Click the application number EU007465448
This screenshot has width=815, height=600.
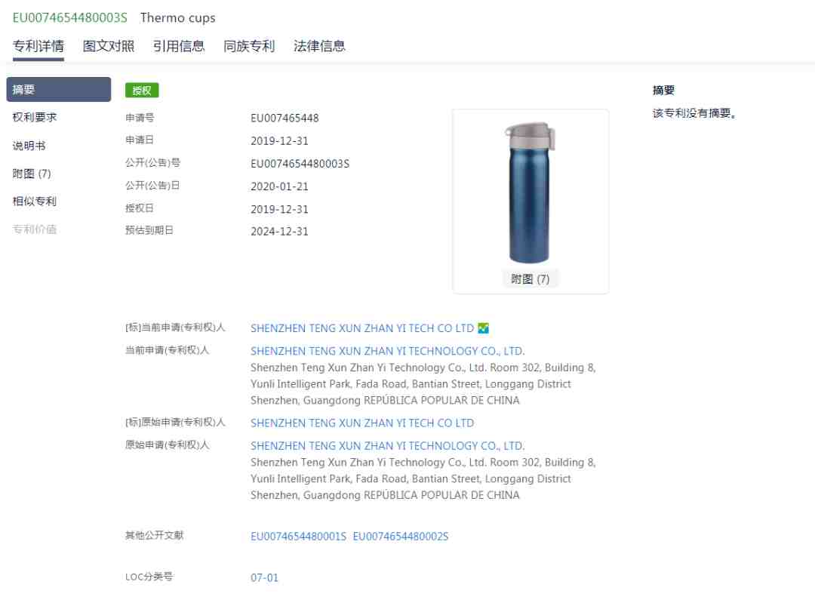click(284, 118)
